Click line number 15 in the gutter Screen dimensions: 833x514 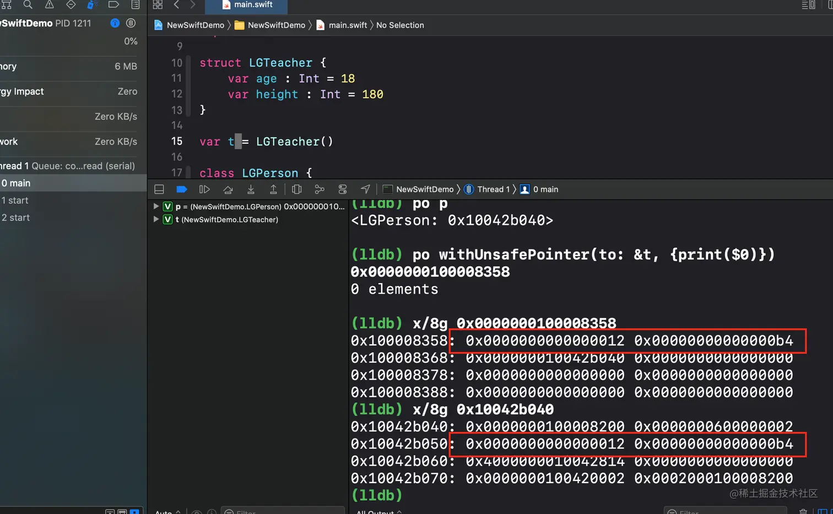176,142
